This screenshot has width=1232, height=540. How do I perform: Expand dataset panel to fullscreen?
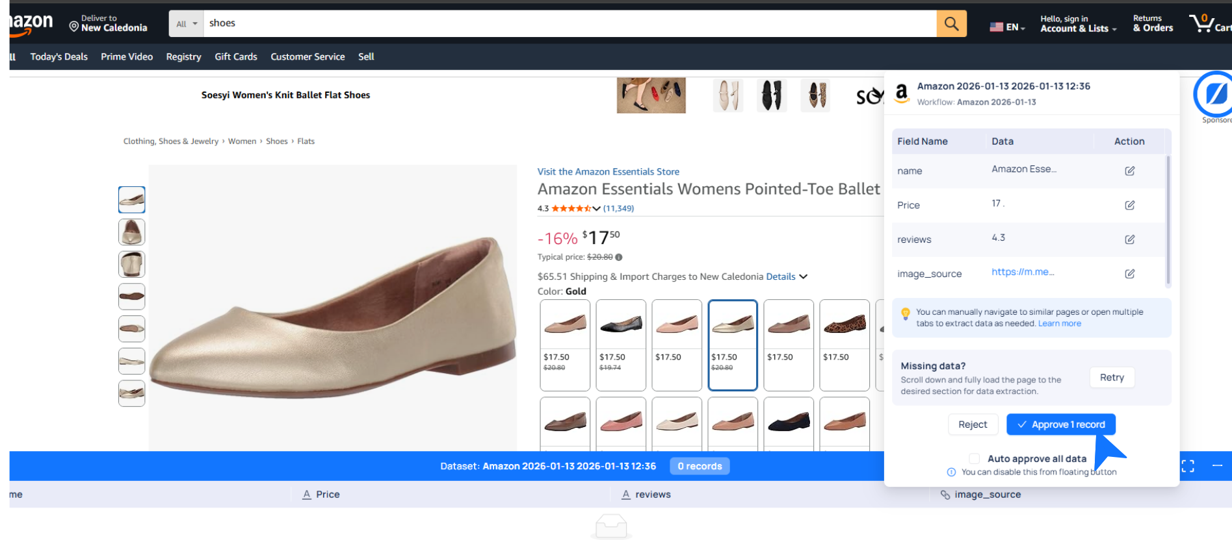pyautogui.click(x=1188, y=466)
